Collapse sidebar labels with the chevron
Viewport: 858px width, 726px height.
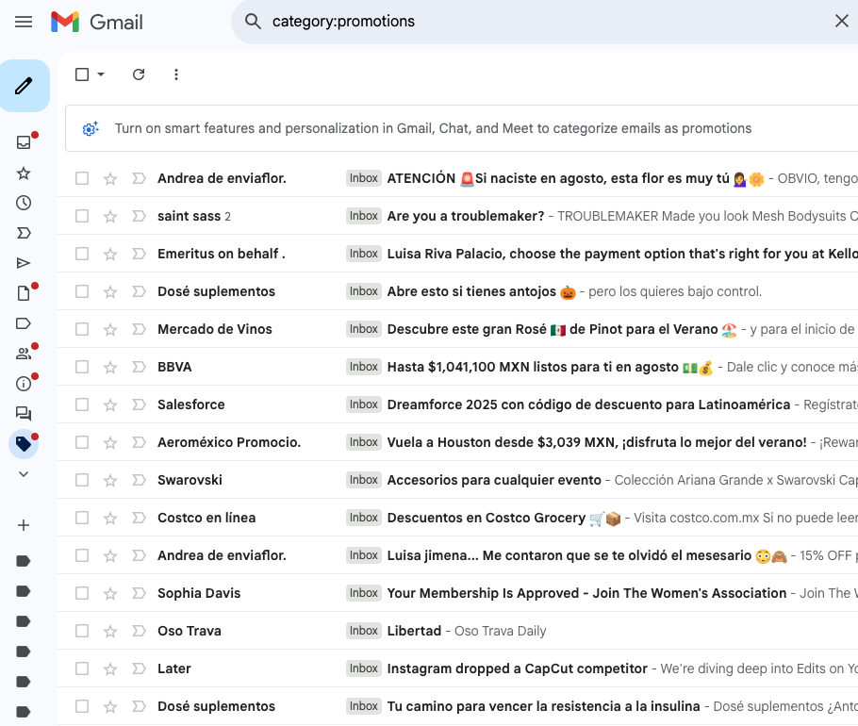tap(24, 474)
